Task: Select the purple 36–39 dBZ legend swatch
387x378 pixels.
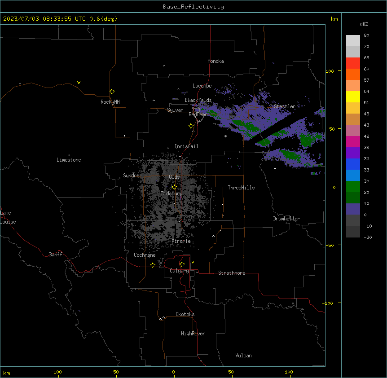Action: 353,153
